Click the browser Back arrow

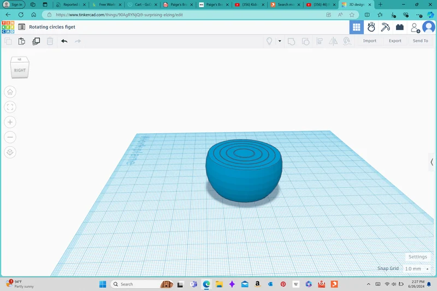[8, 15]
